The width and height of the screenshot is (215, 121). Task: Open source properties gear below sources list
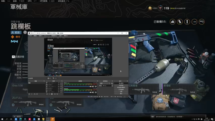(52, 94)
